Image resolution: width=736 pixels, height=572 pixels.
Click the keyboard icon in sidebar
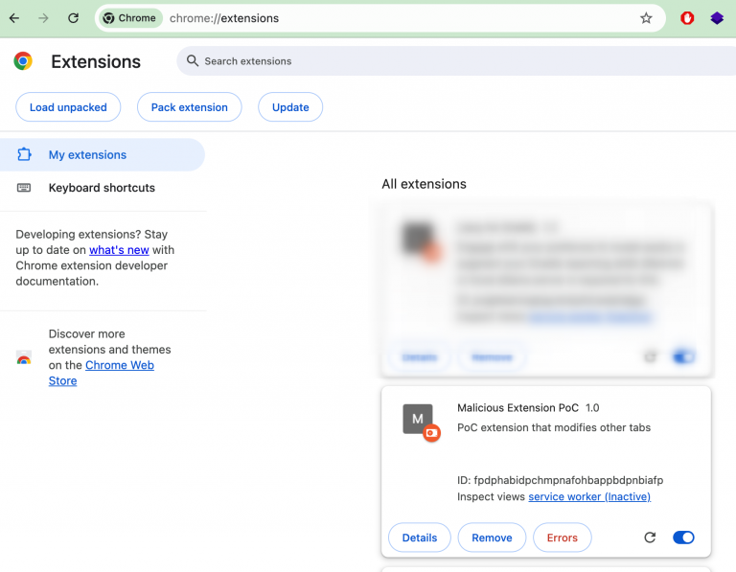[24, 188]
